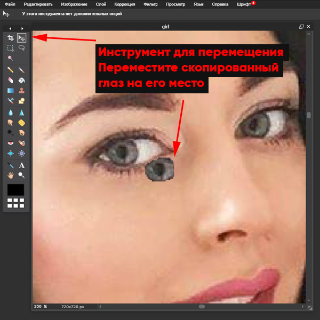Select the Pinch tool
Image resolution: width=320 pixels, height=320 pixels.
[22, 153]
